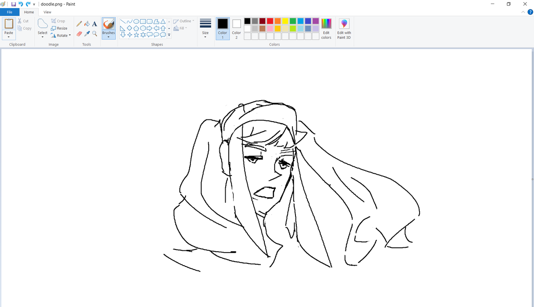Open the Edit colors dialog
Viewport: 534px width, 307px height.
326,29
